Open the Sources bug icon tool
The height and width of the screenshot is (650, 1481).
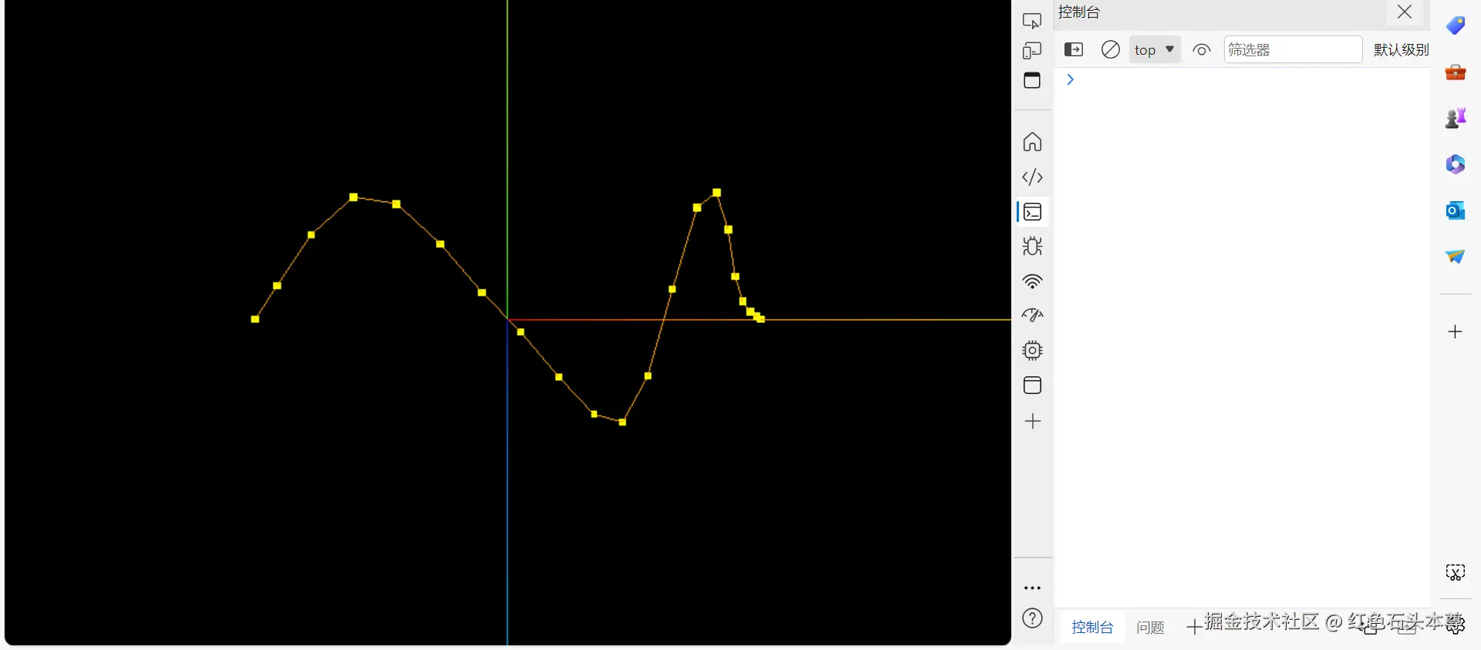tap(1032, 247)
